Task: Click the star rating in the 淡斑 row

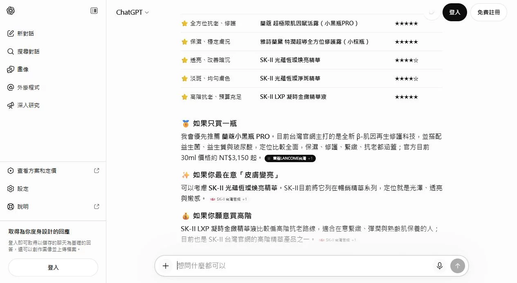Action: [406, 78]
